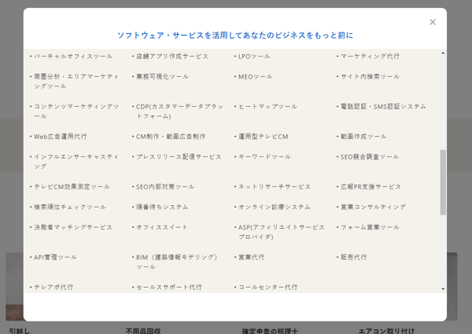Select MEOツール from the list
472x334 pixels.
click(x=256, y=77)
